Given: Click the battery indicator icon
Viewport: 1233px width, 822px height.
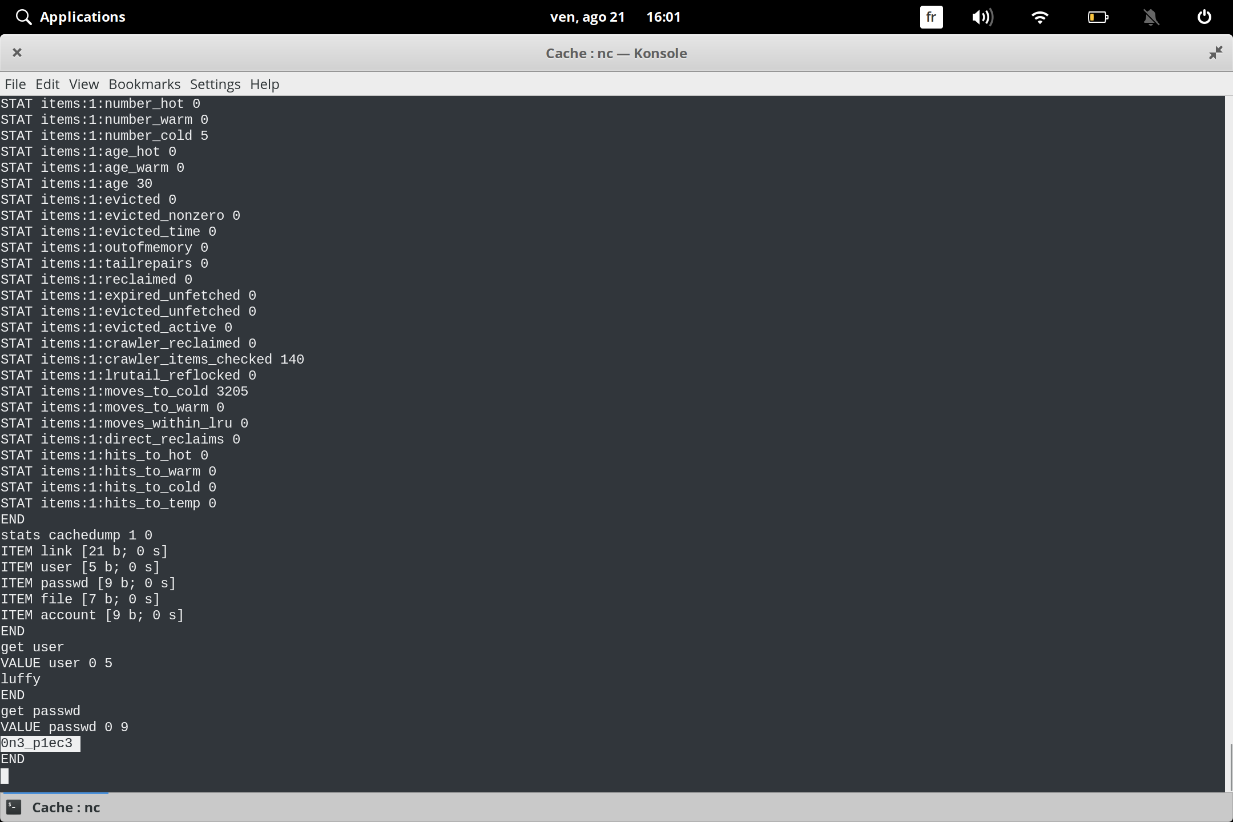Looking at the screenshot, I should pos(1098,17).
